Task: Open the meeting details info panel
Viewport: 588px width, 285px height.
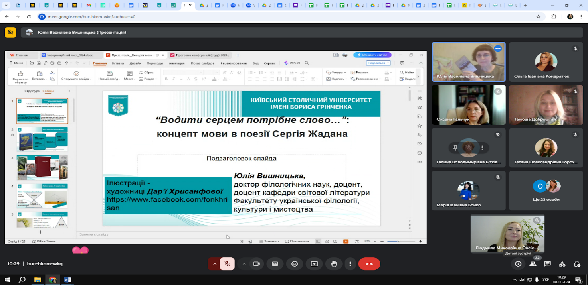Action: (x=518, y=264)
